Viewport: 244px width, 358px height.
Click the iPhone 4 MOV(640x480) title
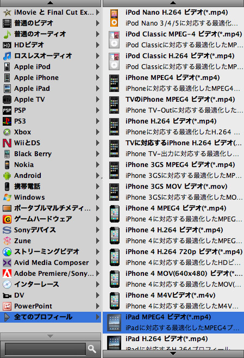[x=184, y=274]
